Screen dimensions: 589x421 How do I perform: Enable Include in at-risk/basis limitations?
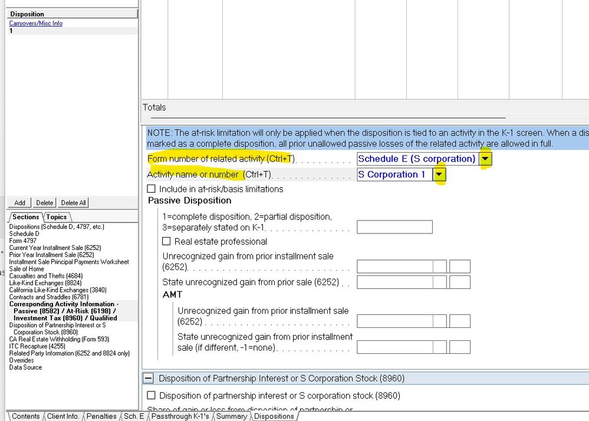click(152, 189)
